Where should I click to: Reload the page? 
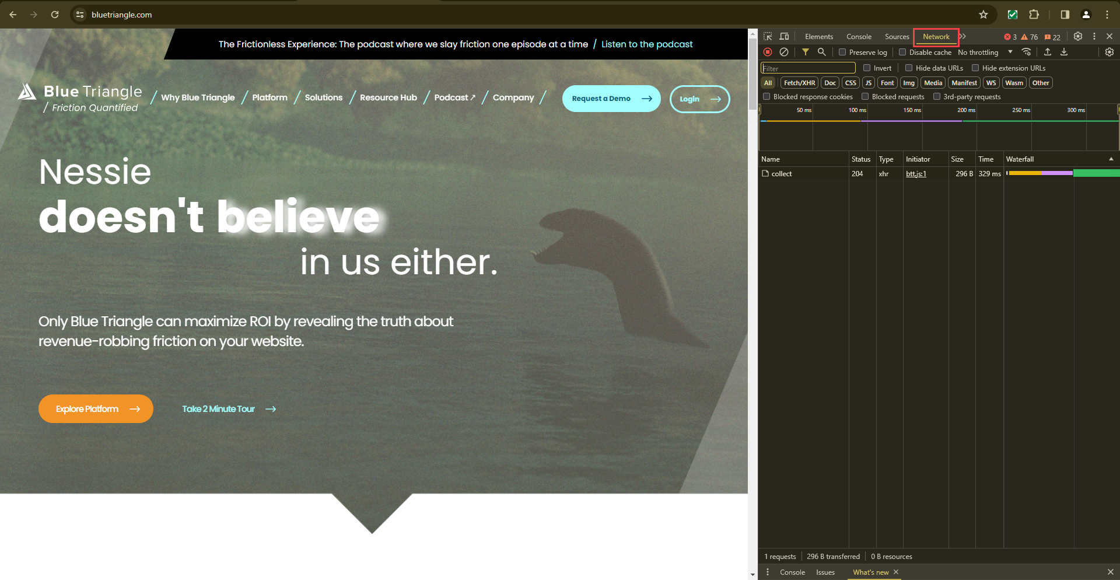55,15
